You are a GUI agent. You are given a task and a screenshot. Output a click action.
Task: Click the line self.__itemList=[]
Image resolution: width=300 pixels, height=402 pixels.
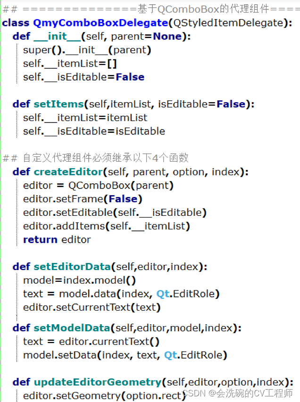coord(70,64)
